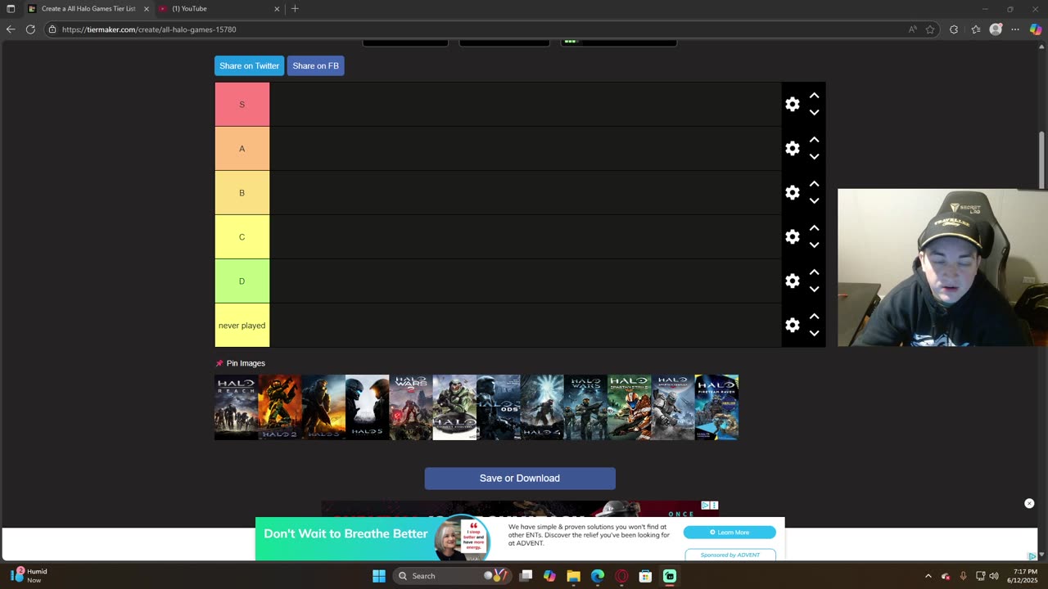Viewport: 1048px width, 589px height.
Task: Open settings gear for C tier row
Action: point(792,236)
